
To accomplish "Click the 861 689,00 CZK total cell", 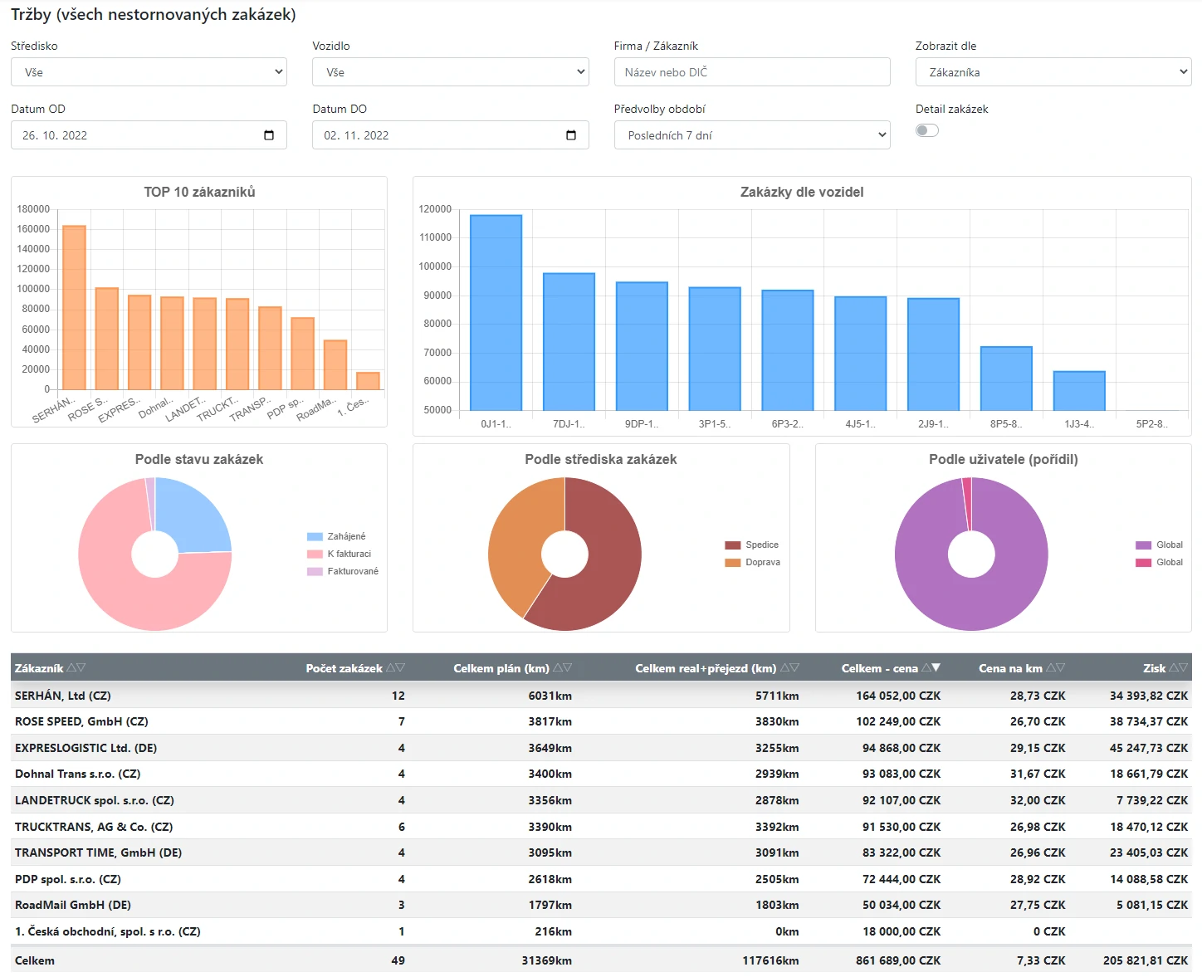I will (898, 960).
